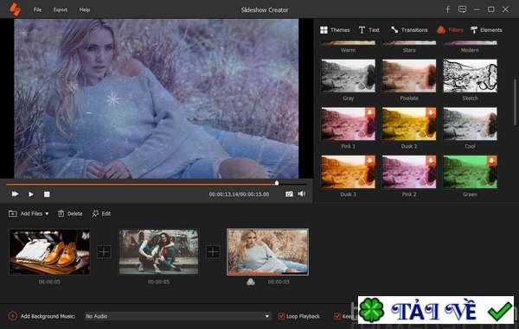Viewport: 519px width, 329px height.
Task: Delete the selected clip
Action: coord(70,213)
